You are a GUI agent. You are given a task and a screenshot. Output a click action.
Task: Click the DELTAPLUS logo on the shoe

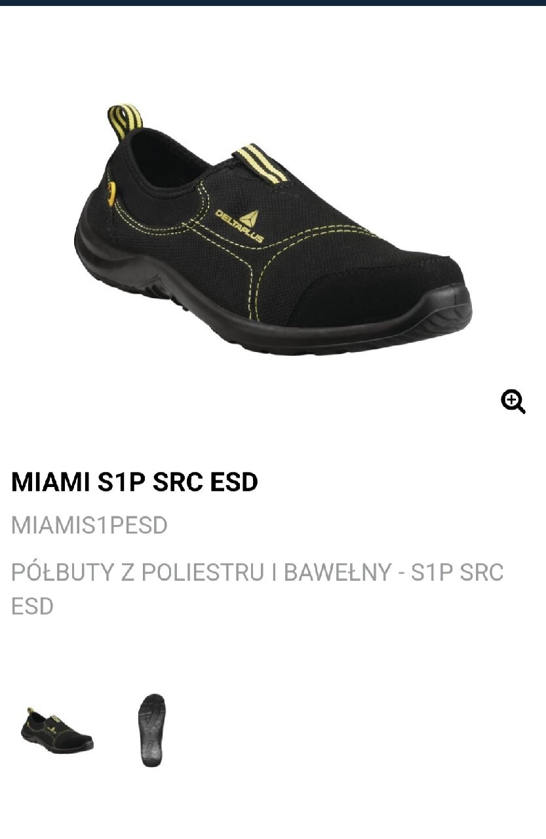pos(239,225)
